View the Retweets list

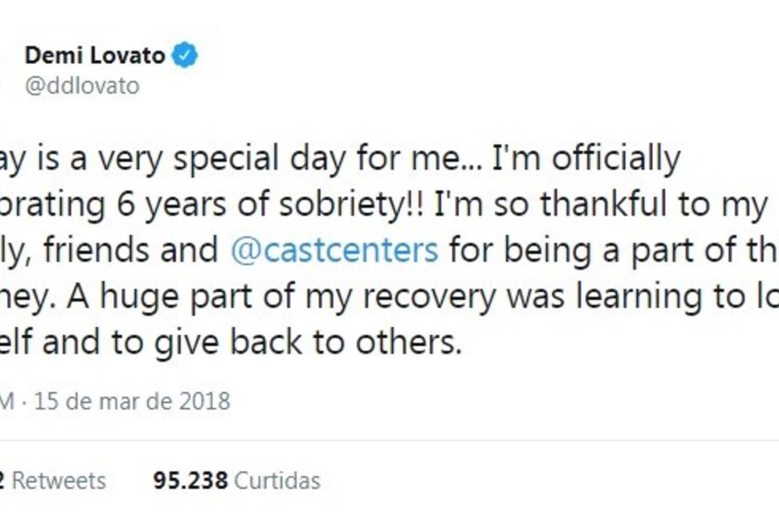58,481
